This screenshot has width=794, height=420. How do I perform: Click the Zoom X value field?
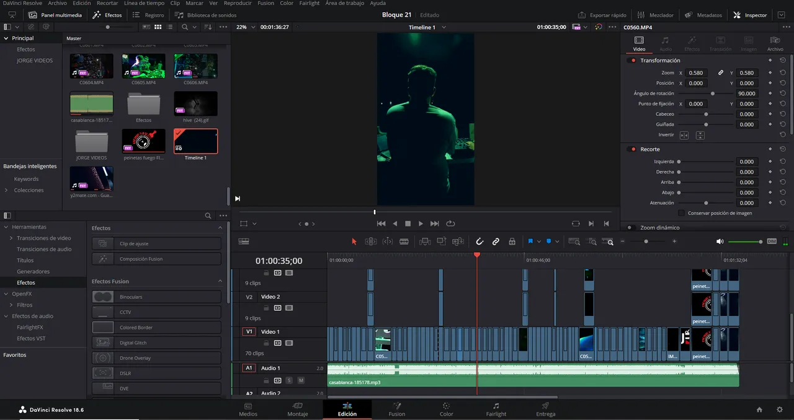pyautogui.click(x=696, y=73)
